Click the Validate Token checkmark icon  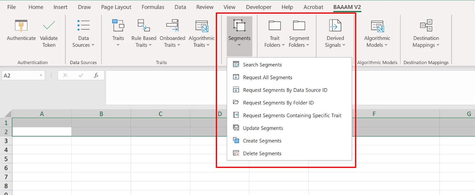(x=49, y=26)
